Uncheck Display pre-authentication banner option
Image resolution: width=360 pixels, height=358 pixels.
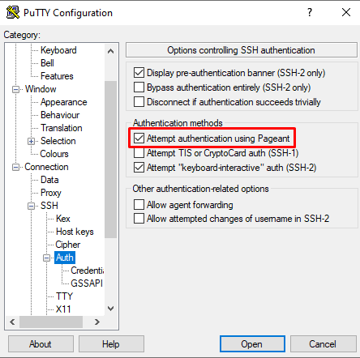(139, 73)
